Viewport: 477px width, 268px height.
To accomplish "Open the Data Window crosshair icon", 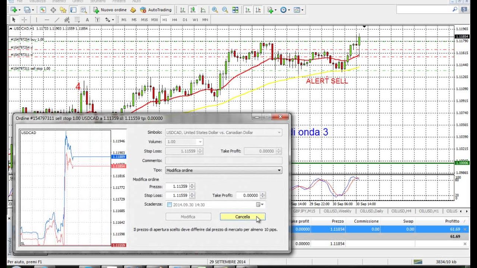I will click(x=53, y=10).
